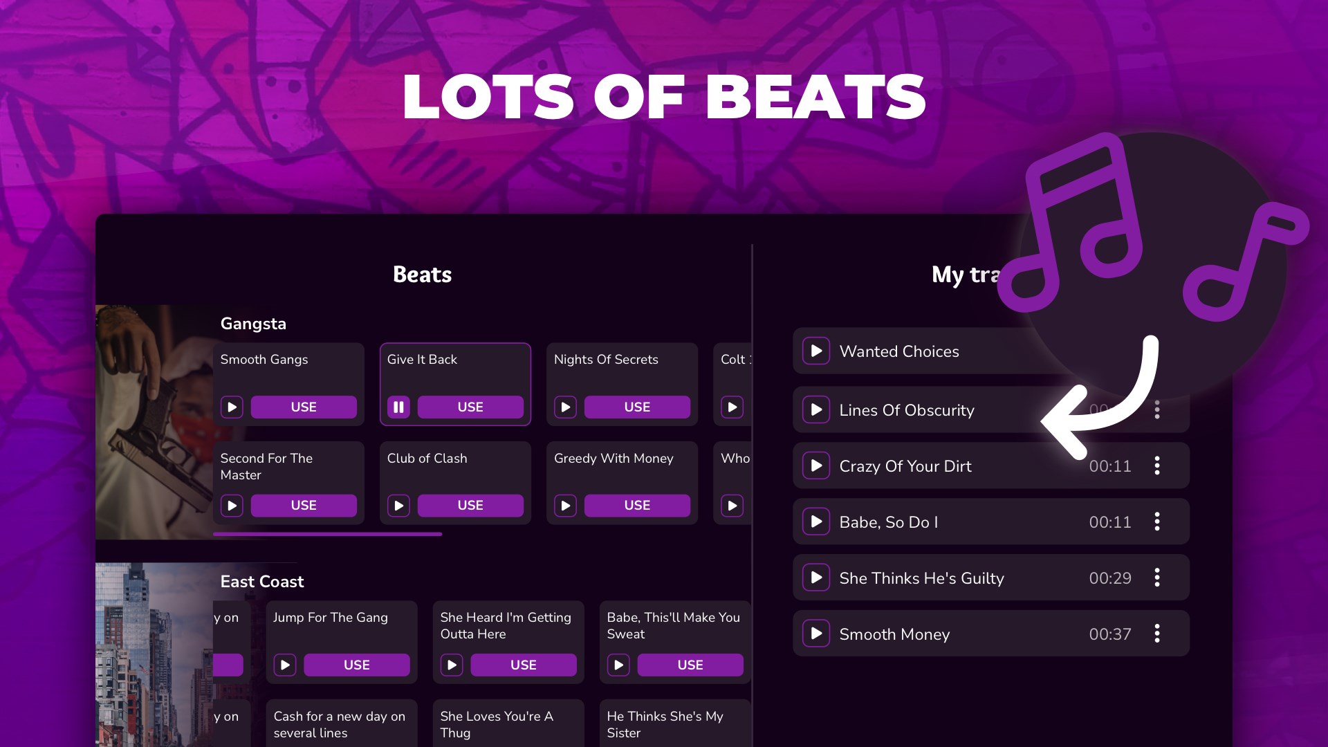Play the Wanted Choices track

point(815,351)
